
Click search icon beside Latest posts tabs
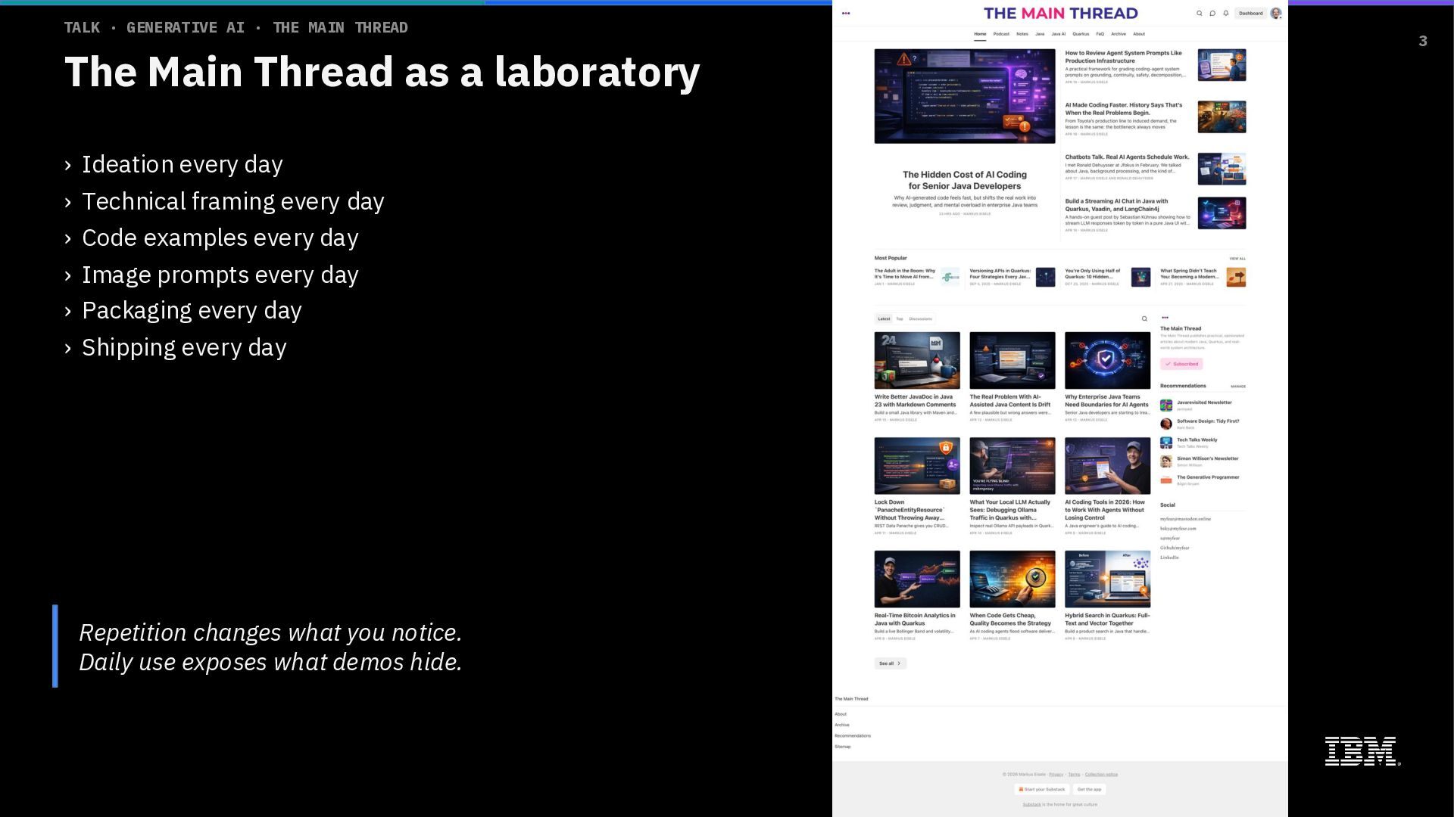(x=1144, y=319)
